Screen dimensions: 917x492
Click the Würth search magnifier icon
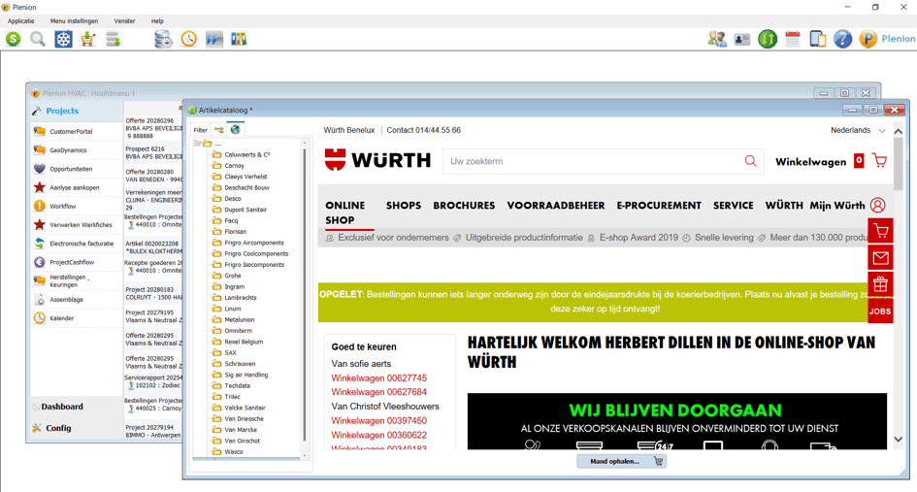point(751,161)
